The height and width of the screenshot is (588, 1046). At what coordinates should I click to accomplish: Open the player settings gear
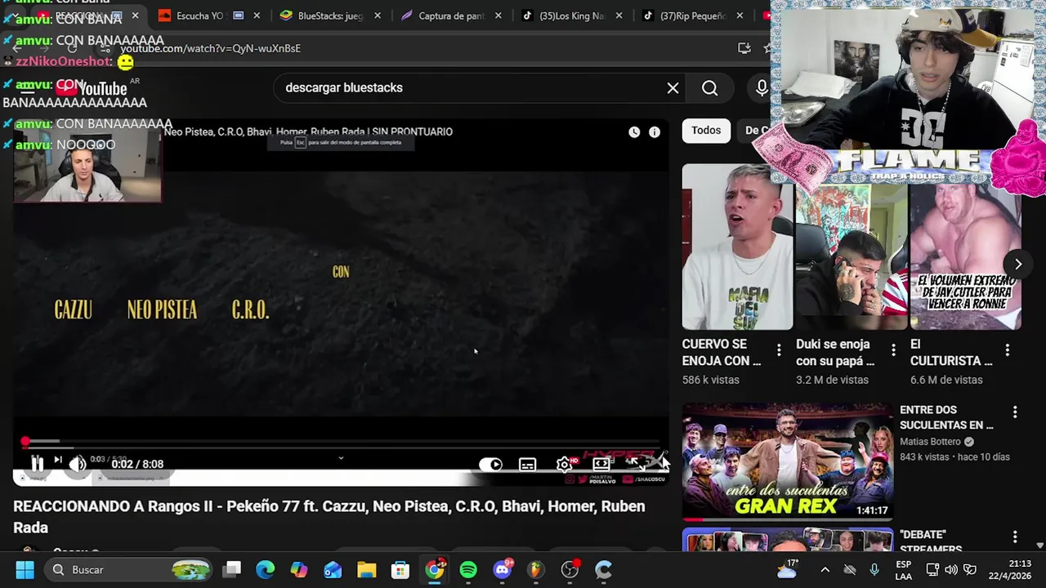point(564,465)
